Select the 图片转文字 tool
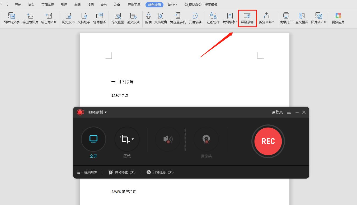 tap(11, 18)
